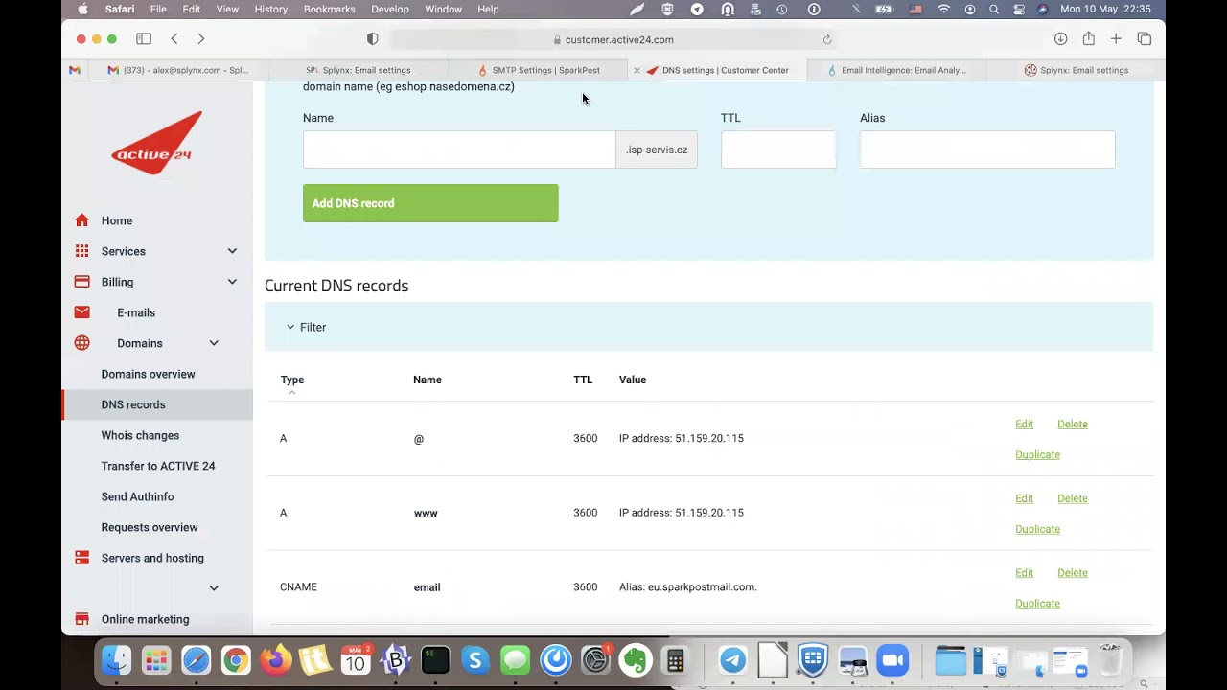Image resolution: width=1227 pixels, height=690 pixels.
Task: Click the Home icon in sidebar
Action: tap(81, 220)
